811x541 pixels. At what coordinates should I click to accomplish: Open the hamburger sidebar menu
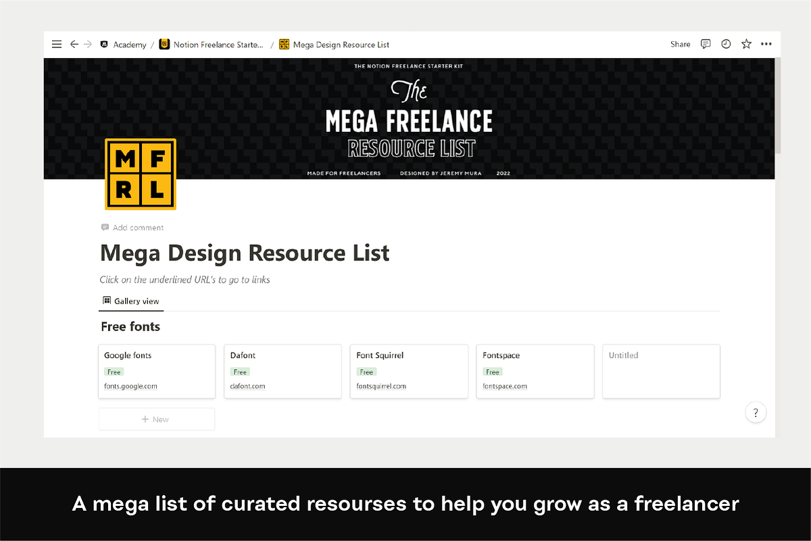coord(57,45)
